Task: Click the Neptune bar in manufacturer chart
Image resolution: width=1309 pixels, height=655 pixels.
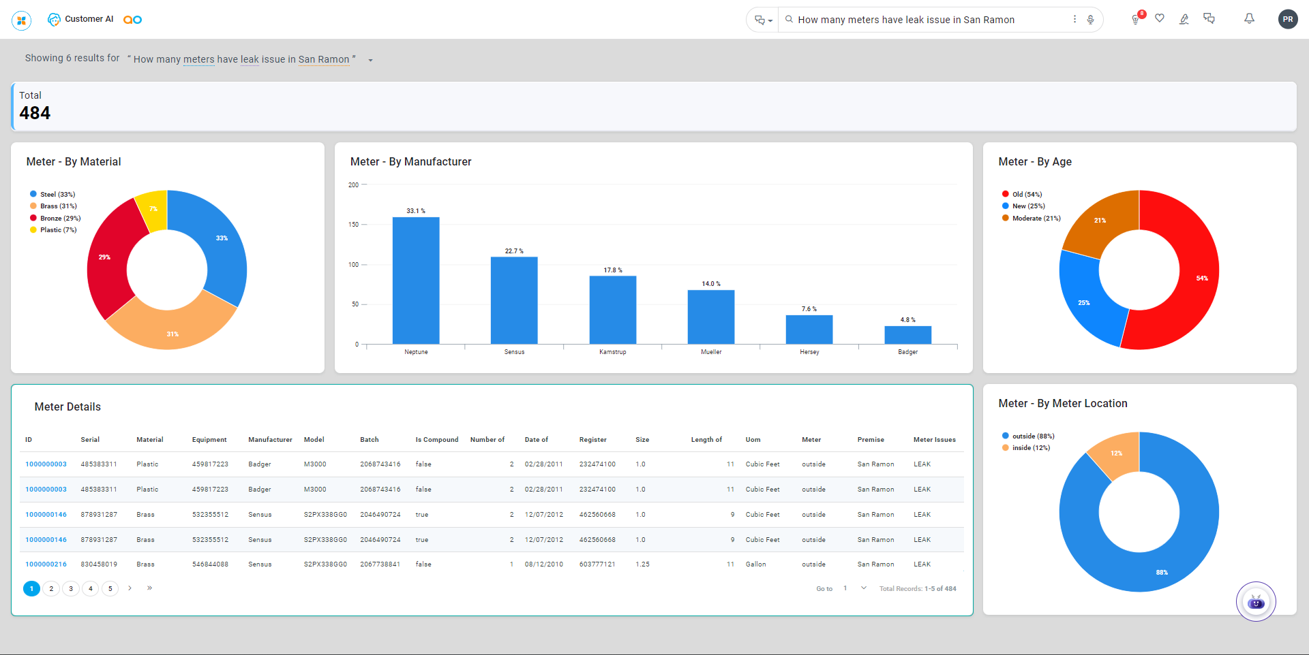Action: (x=416, y=280)
